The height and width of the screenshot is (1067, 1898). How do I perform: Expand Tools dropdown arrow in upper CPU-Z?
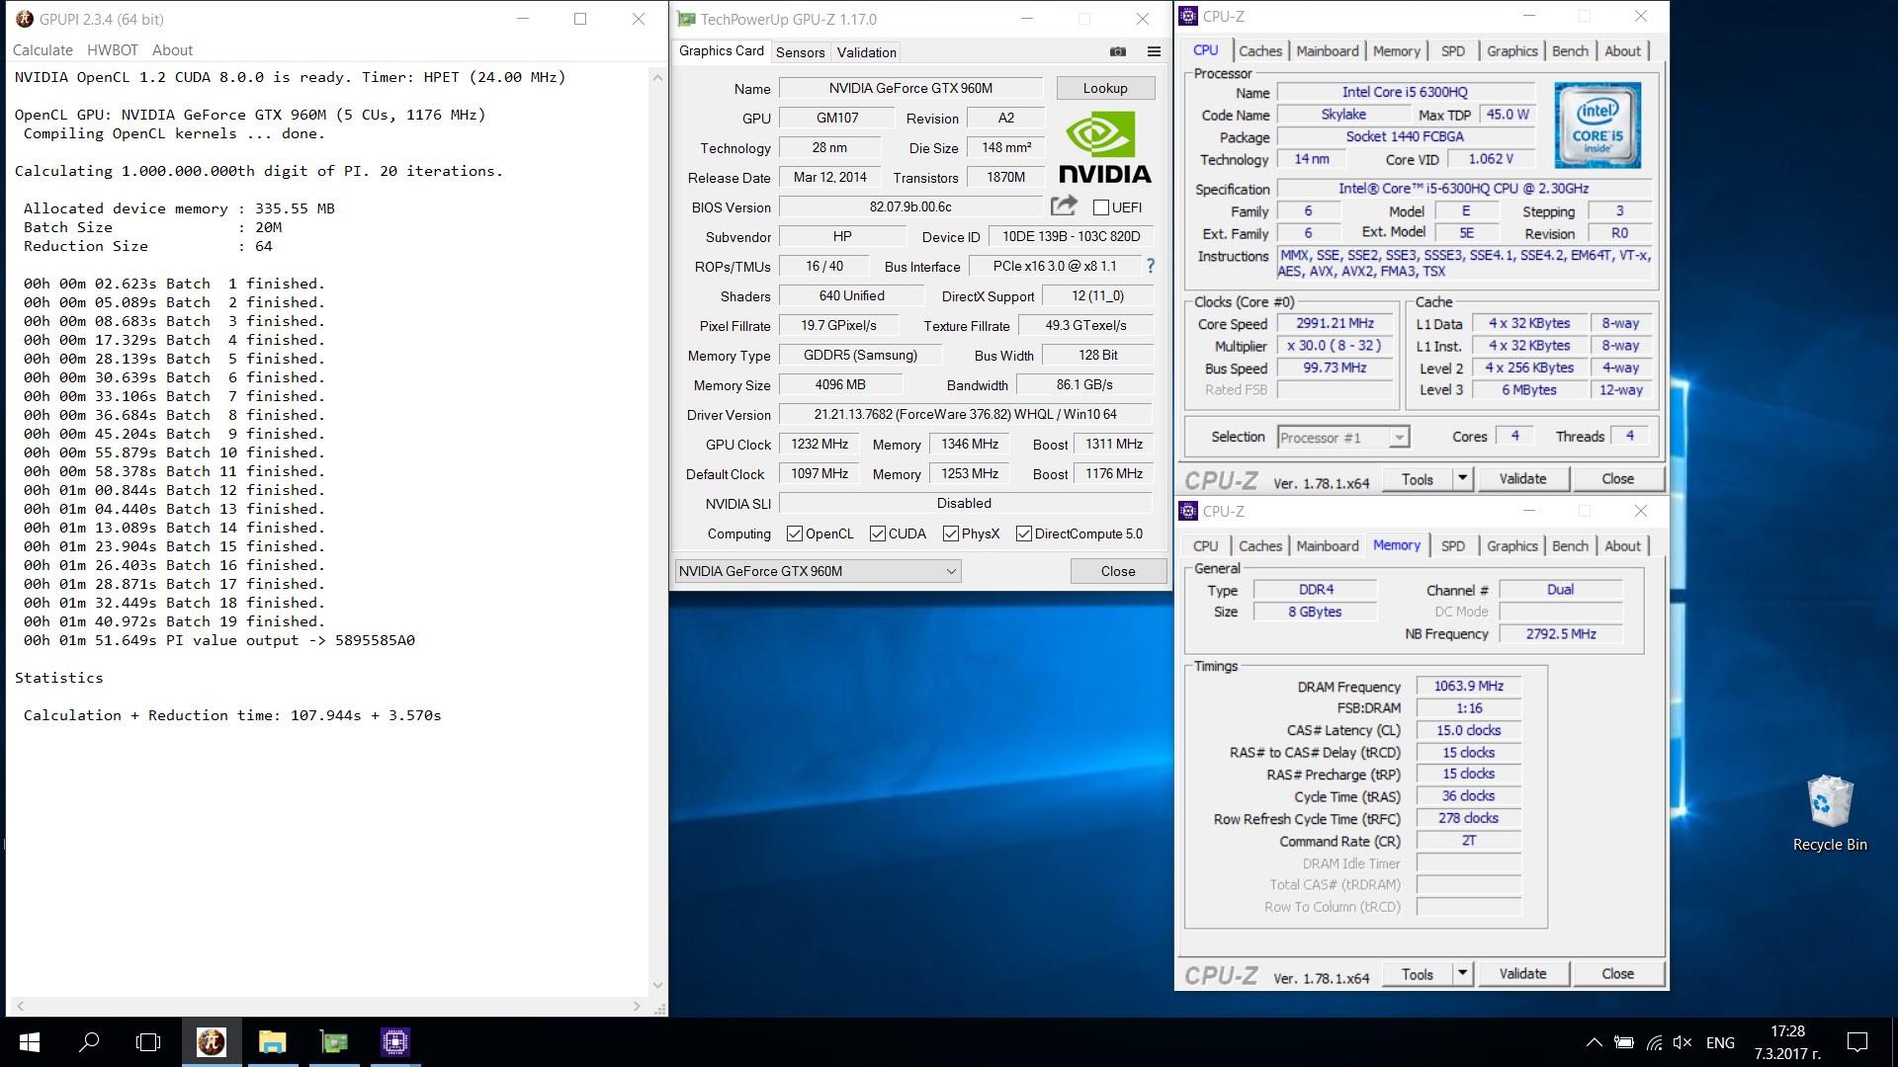pos(1462,479)
